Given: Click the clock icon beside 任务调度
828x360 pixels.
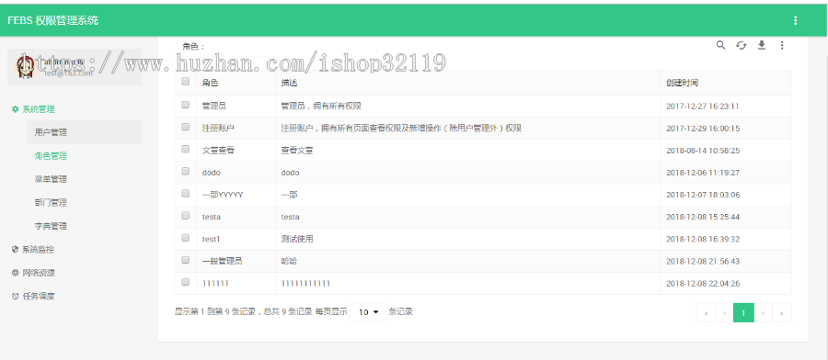Looking at the screenshot, I should tap(16, 297).
